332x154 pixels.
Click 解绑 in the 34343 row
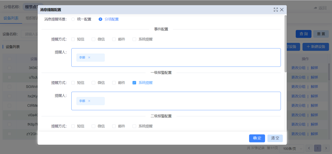click(314, 68)
